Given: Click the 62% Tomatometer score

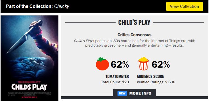Looking at the screenshot, I should [x=120, y=65].
